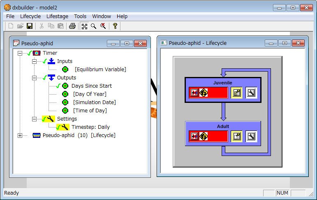Collapse the Settings tree node

34,119
